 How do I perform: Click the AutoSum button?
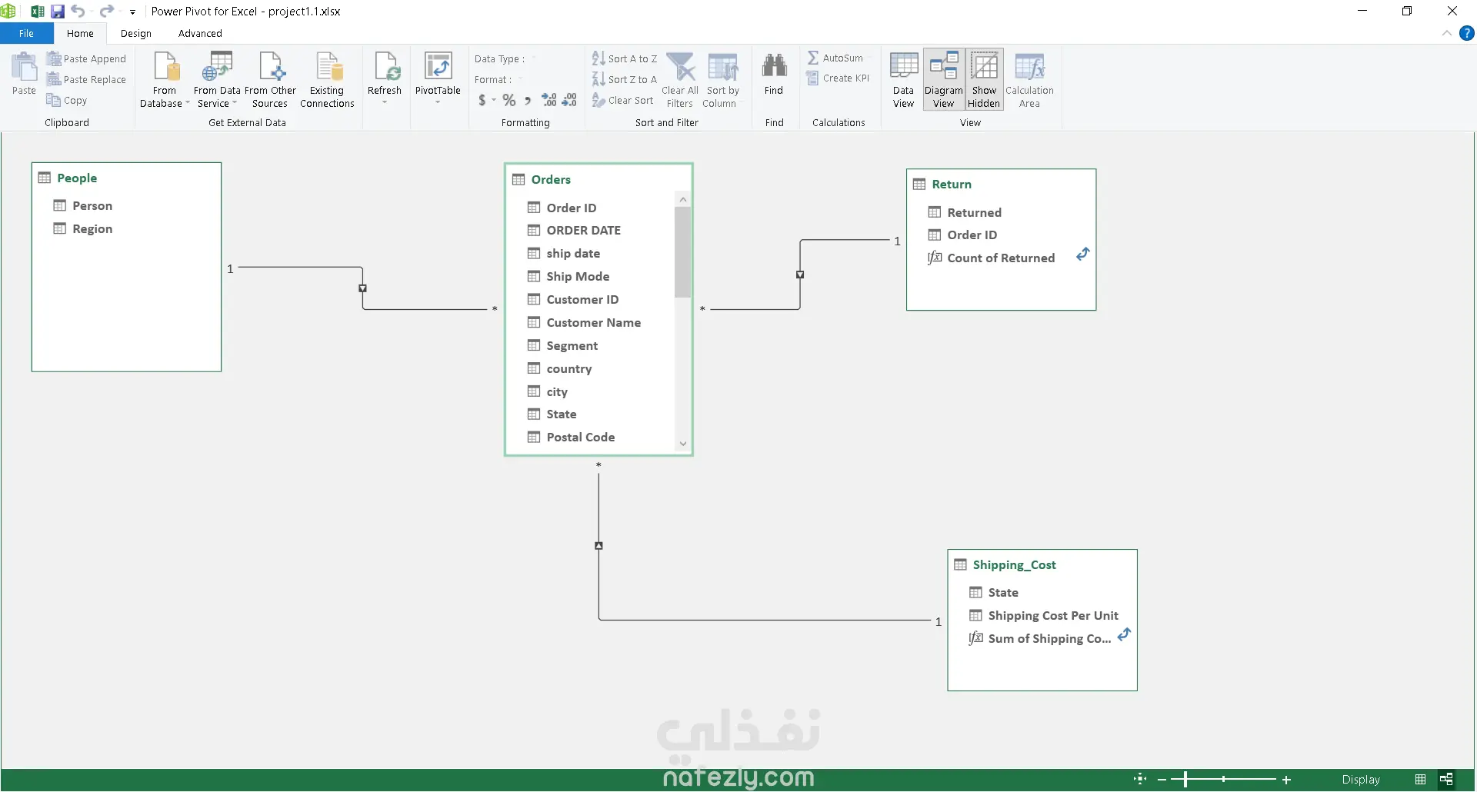[835, 58]
